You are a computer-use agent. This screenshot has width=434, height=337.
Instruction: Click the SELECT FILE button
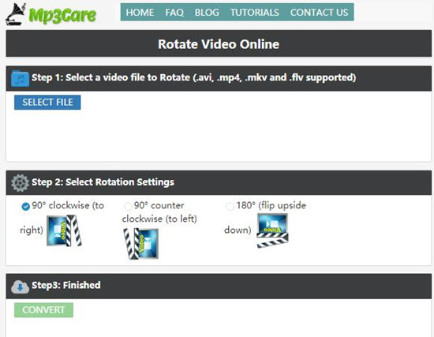[x=47, y=103]
